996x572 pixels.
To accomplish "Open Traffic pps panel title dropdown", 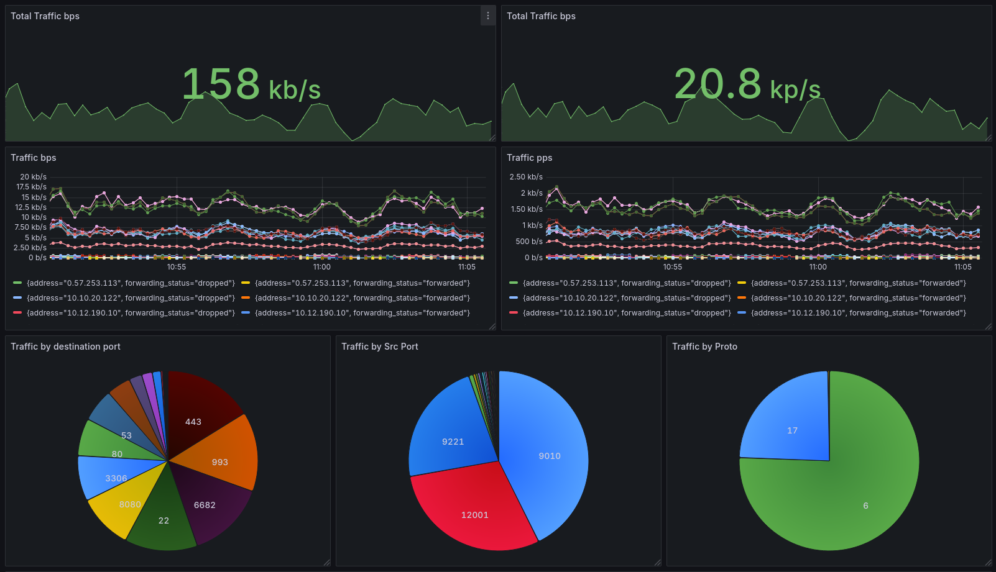I will (x=530, y=158).
